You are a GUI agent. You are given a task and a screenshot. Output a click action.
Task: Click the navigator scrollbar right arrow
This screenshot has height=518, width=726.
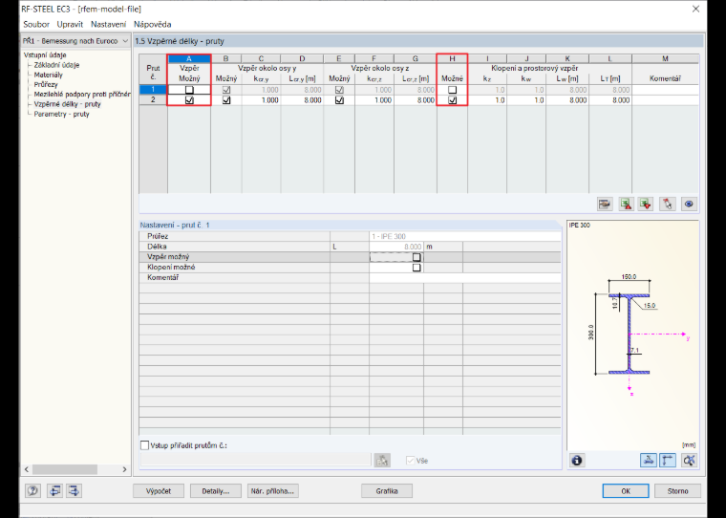(x=124, y=469)
